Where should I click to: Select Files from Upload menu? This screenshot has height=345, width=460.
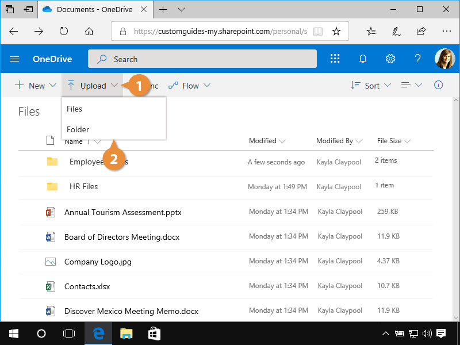point(114,109)
